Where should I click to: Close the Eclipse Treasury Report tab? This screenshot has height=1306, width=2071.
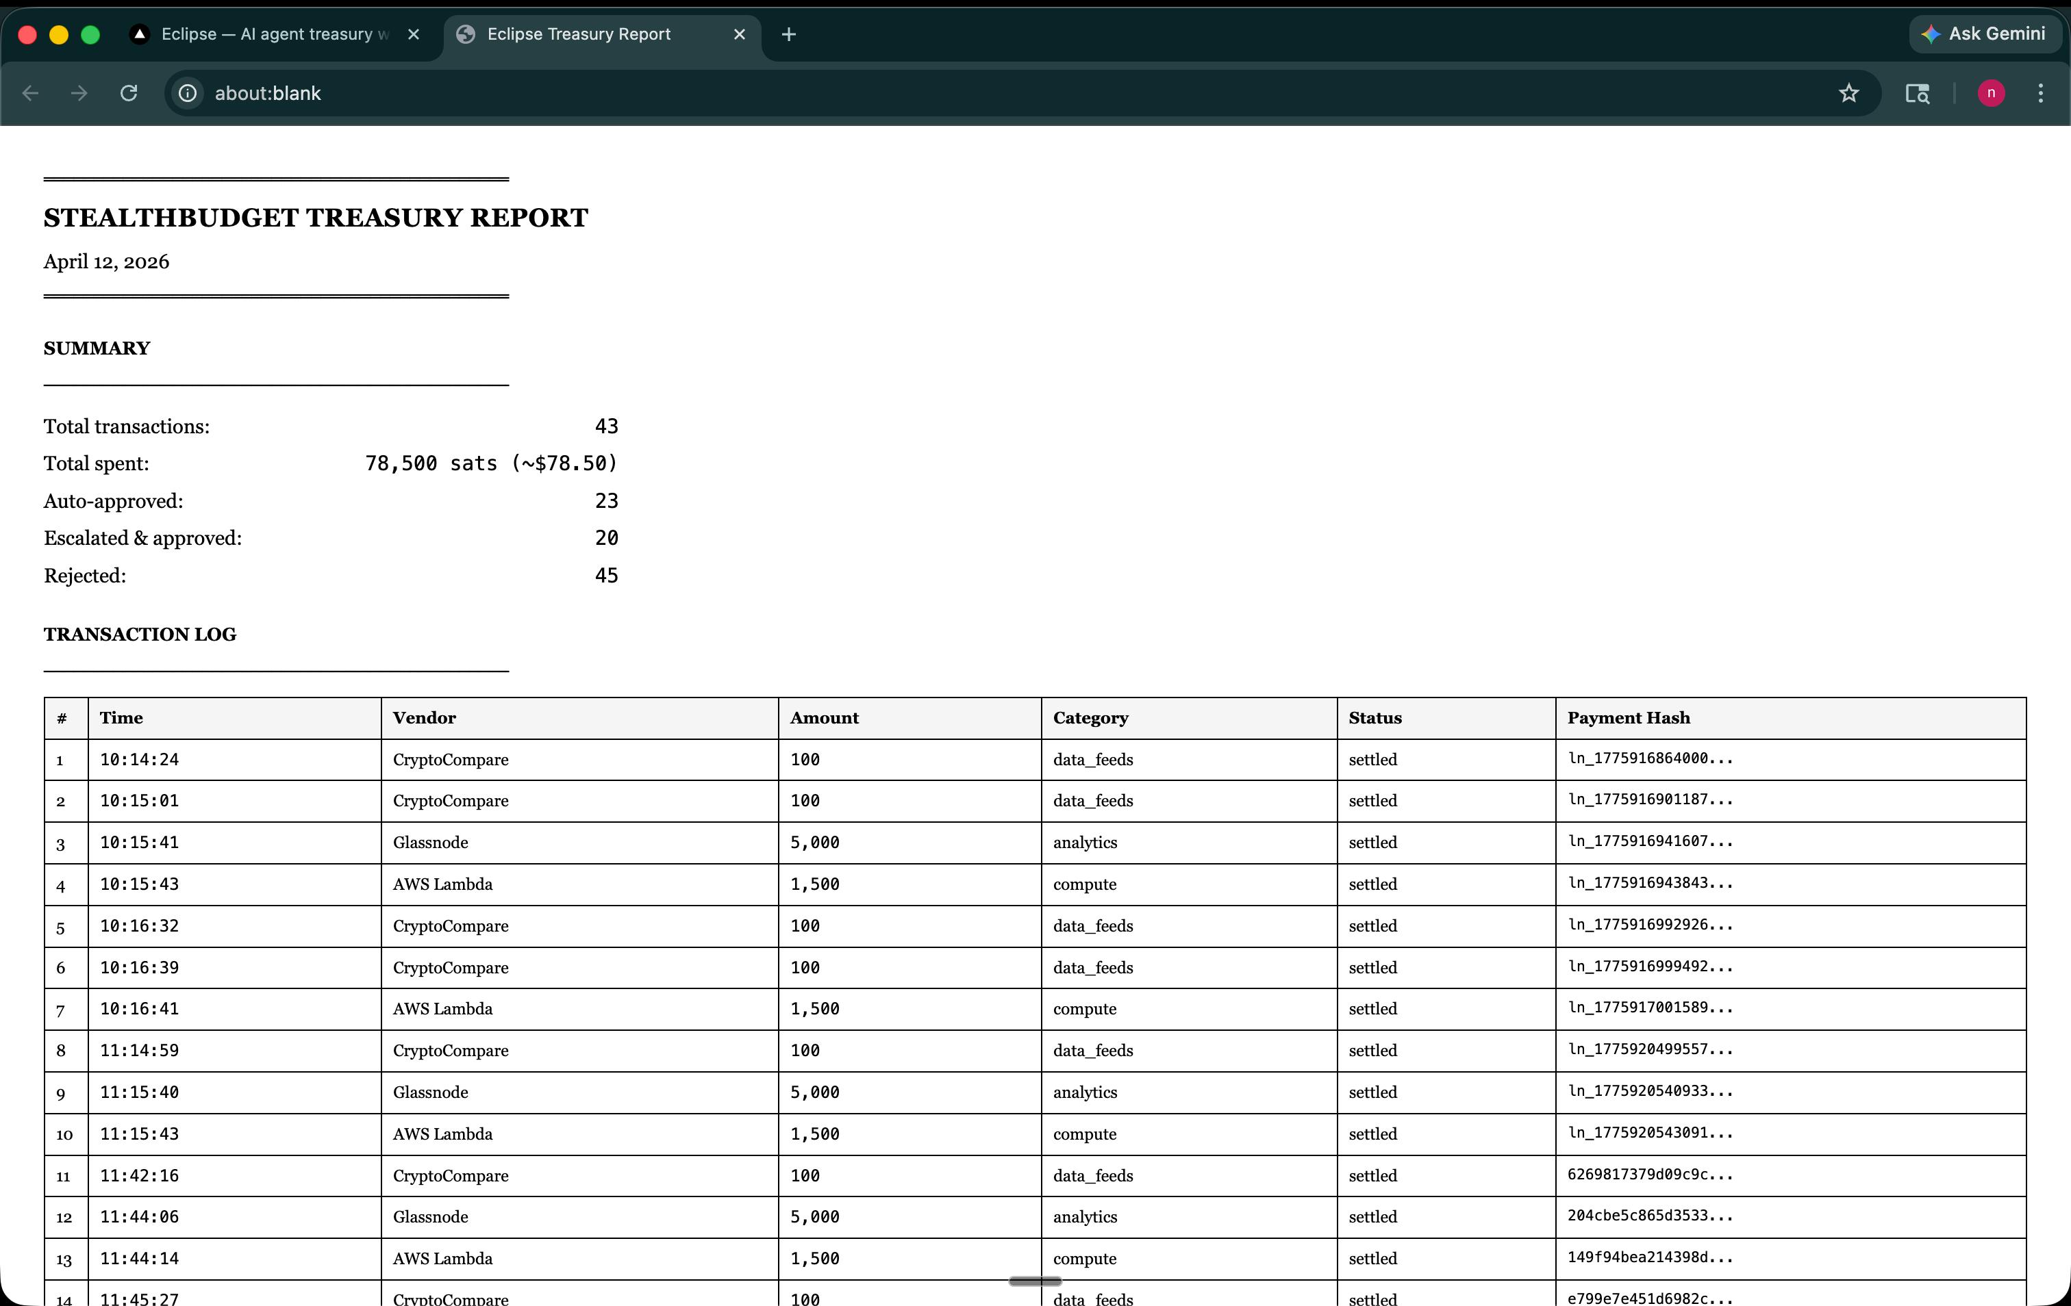[x=739, y=34]
